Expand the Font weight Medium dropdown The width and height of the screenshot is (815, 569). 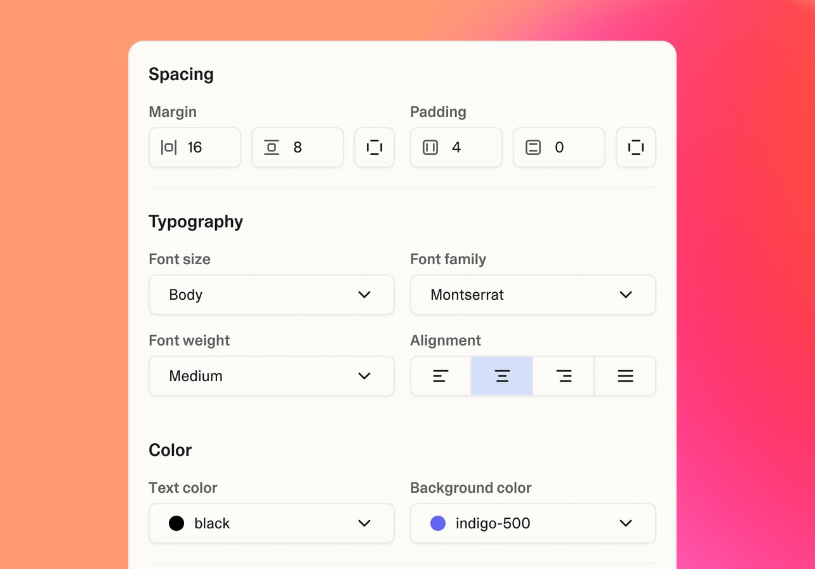[272, 376]
